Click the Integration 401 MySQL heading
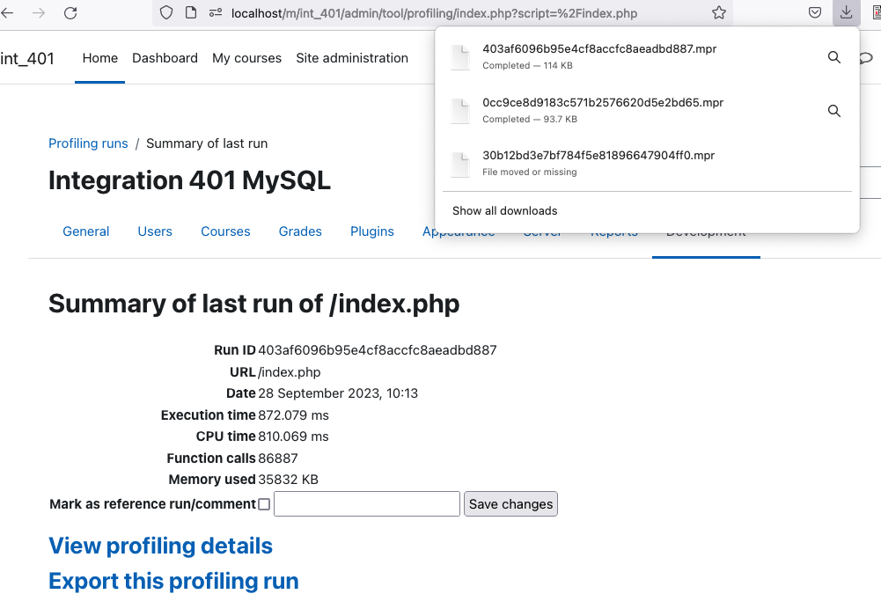 coord(189,180)
